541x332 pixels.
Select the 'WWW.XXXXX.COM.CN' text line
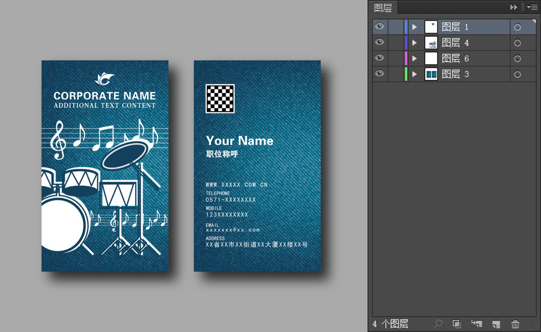coord(237,185)
